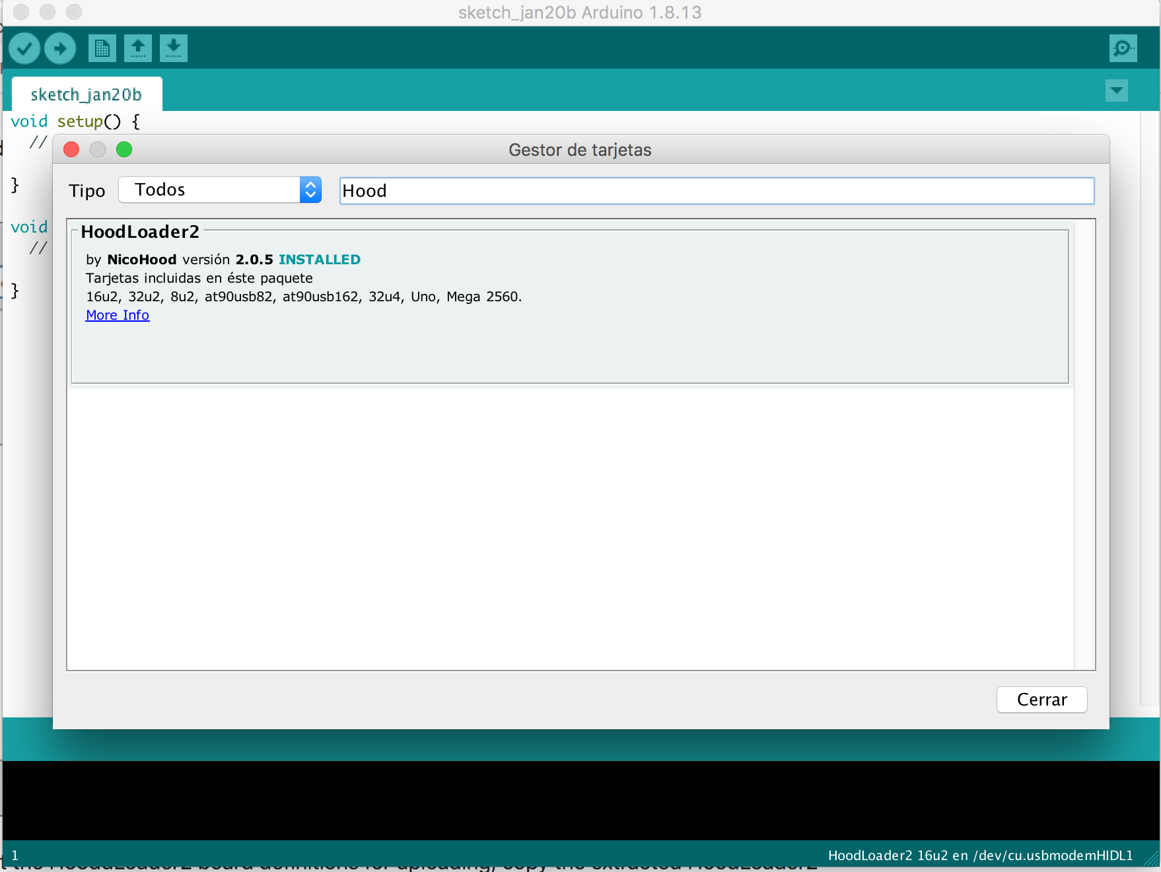Click the green zoom button of Gestor de tarjetas
1161x872 pixels.
(x=124, y=149)
